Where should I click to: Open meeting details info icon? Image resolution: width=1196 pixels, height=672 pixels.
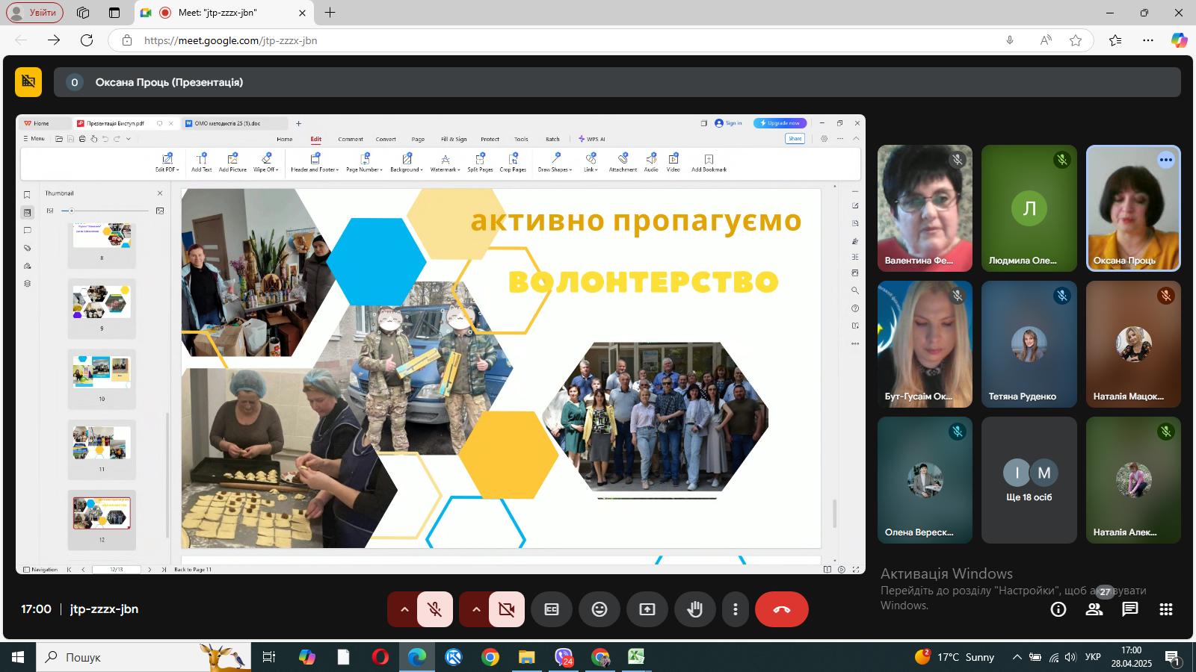pos(1058,609)
